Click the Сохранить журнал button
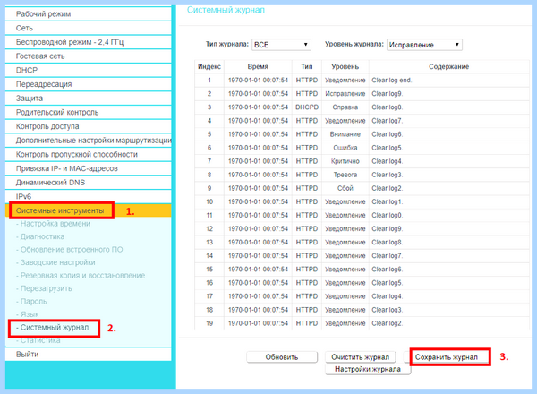 (447, 357)
